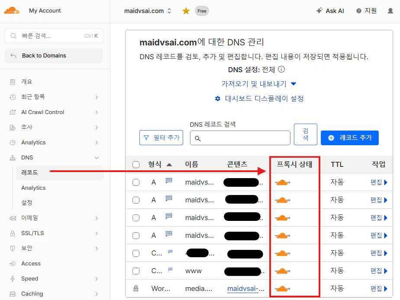Focus the 빠른 검색 quick search box
The width and height of the screenshot is (400, 300).
[x=54, y=36]
